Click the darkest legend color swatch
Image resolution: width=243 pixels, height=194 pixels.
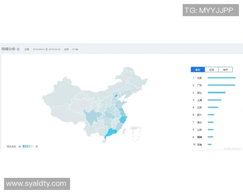(23, 146)
